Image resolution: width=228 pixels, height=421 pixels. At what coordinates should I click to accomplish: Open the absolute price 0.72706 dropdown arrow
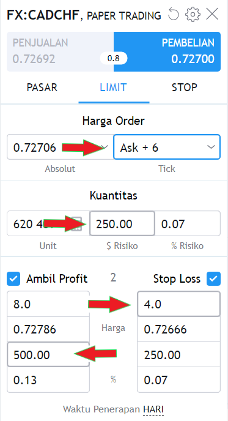[105, 147]
